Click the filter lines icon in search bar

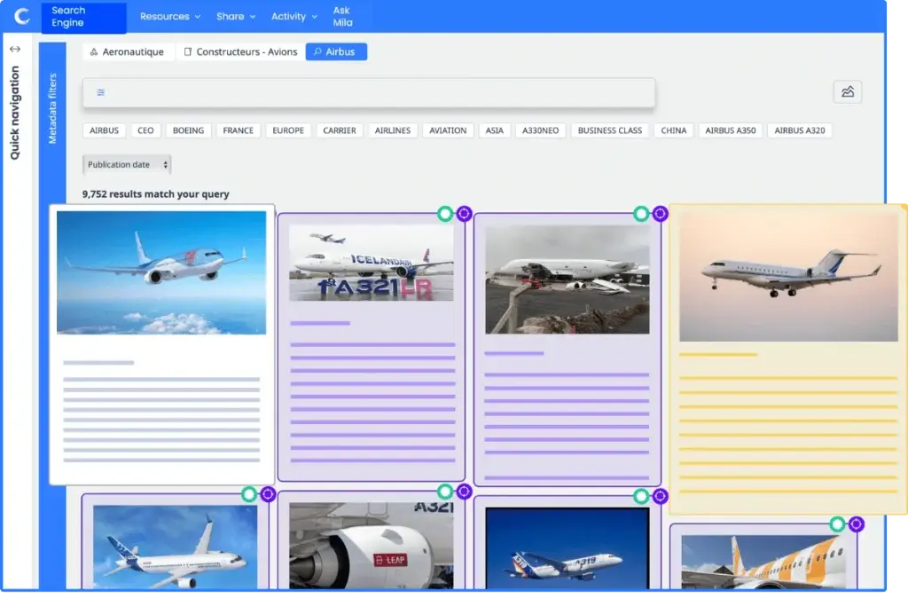coord(101,92)
